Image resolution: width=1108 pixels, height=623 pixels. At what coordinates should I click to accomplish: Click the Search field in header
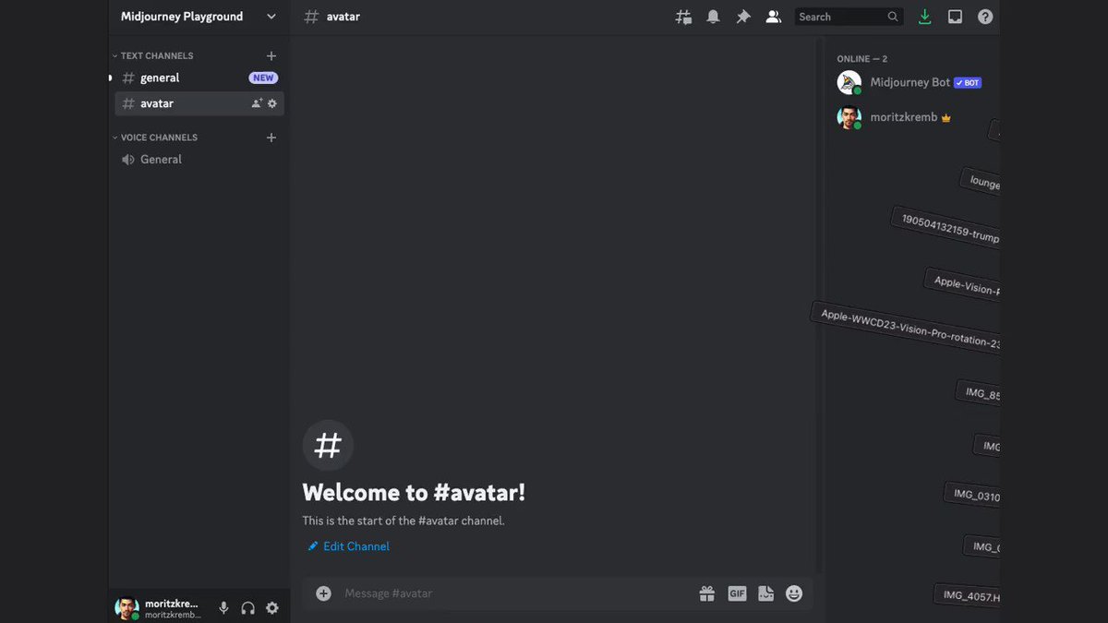pyautogui.click(x=848, y=17)
